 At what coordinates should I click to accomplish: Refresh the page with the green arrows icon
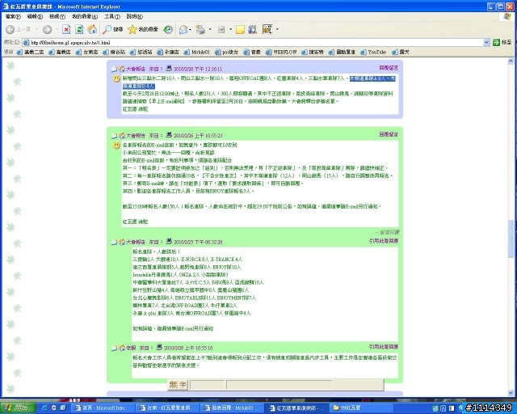(79, 30)
